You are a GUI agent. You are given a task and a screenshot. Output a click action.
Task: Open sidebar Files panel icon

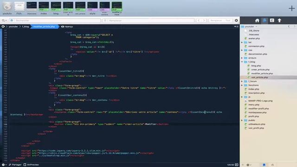pyautogui.click(x=265, y=20)
